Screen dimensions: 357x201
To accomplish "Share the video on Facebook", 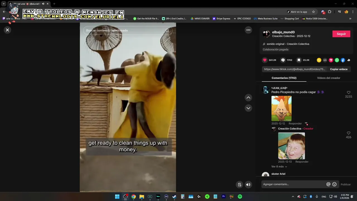I will pyautogui.click(x=343, y=60).
